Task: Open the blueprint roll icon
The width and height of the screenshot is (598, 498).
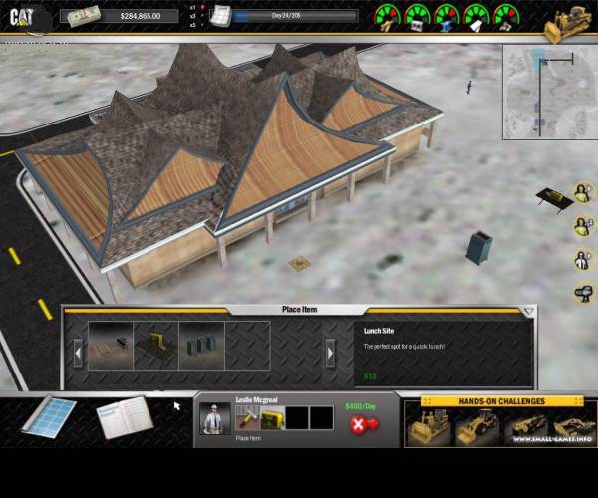Action: tap(49, 417)
